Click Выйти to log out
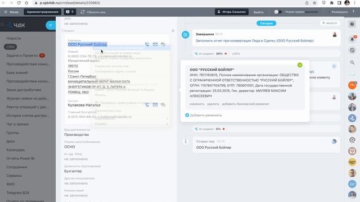The height and width of the screenshot is (202, 360). pos(259,12)
